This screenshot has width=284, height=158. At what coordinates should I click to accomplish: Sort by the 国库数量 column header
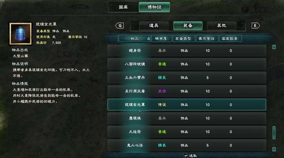click(230, 39)
